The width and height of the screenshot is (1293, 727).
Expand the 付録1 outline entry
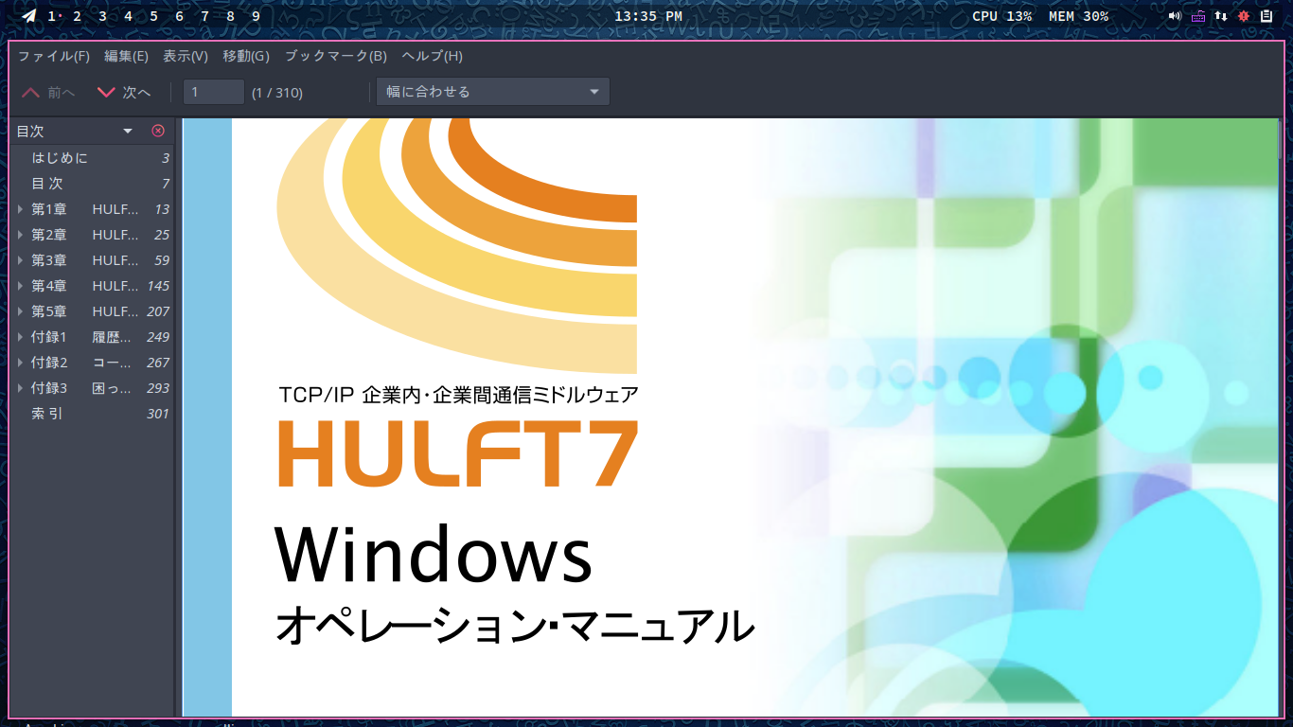pyautogui.click(x=21, y=337)
